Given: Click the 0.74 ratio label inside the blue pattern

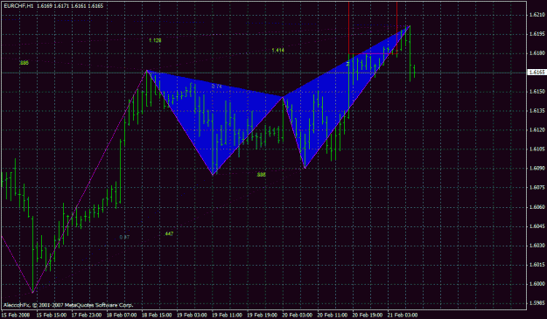Looking at the screenshot, I should click(217, 87).
